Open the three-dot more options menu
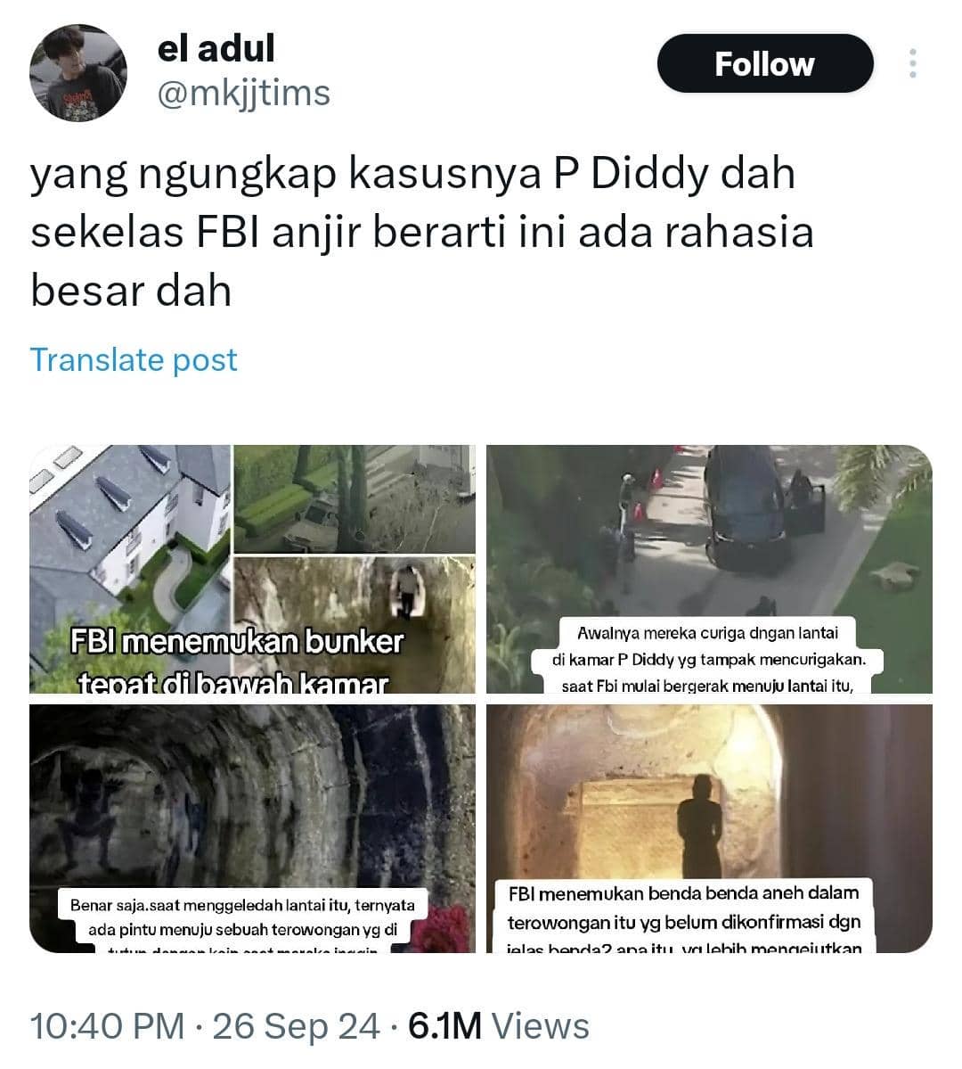This screenshot has width=962, height=1069. [x=913, y=63]
